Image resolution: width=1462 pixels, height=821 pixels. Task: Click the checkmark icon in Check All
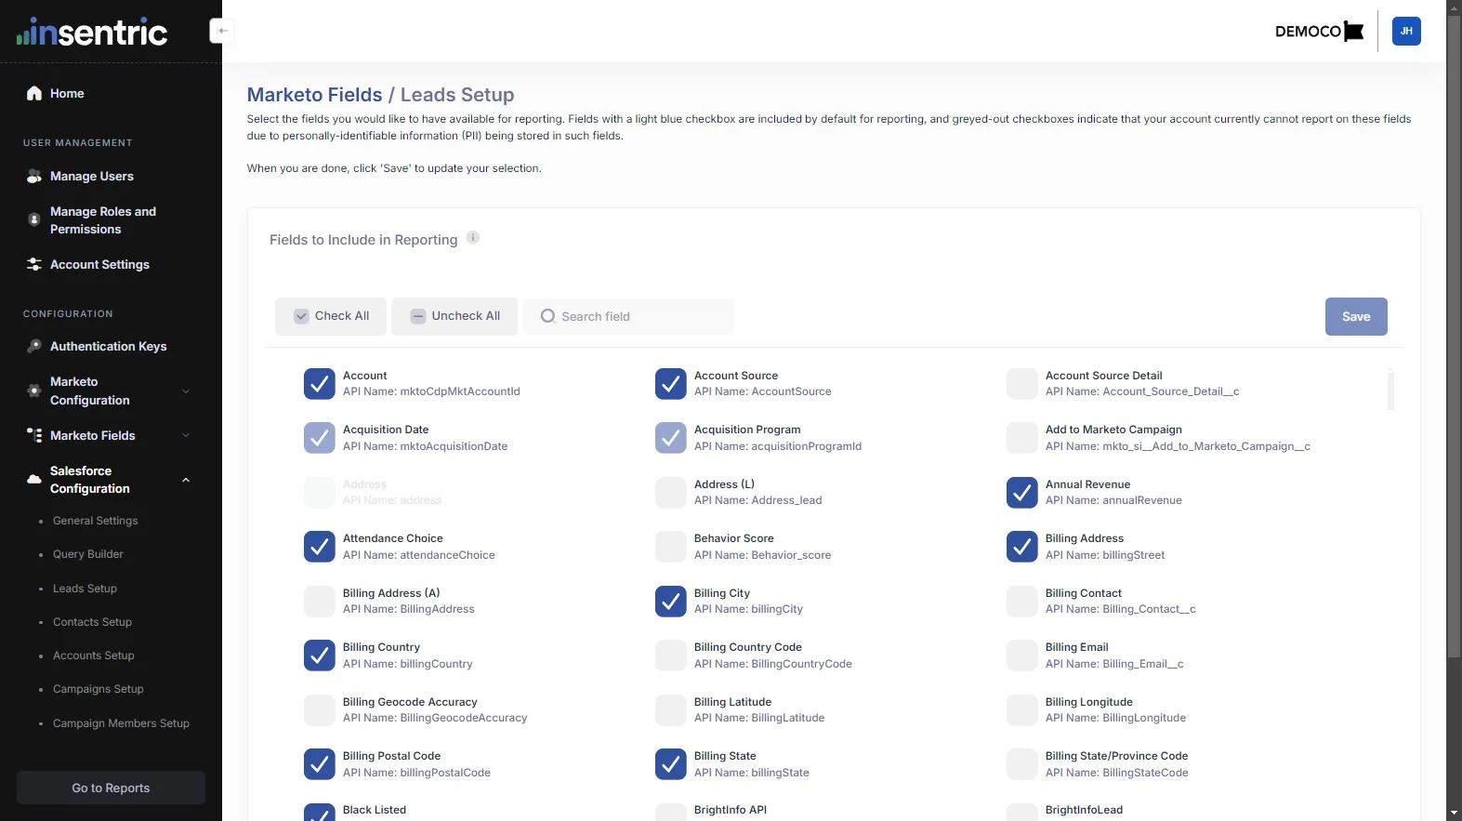301,316
